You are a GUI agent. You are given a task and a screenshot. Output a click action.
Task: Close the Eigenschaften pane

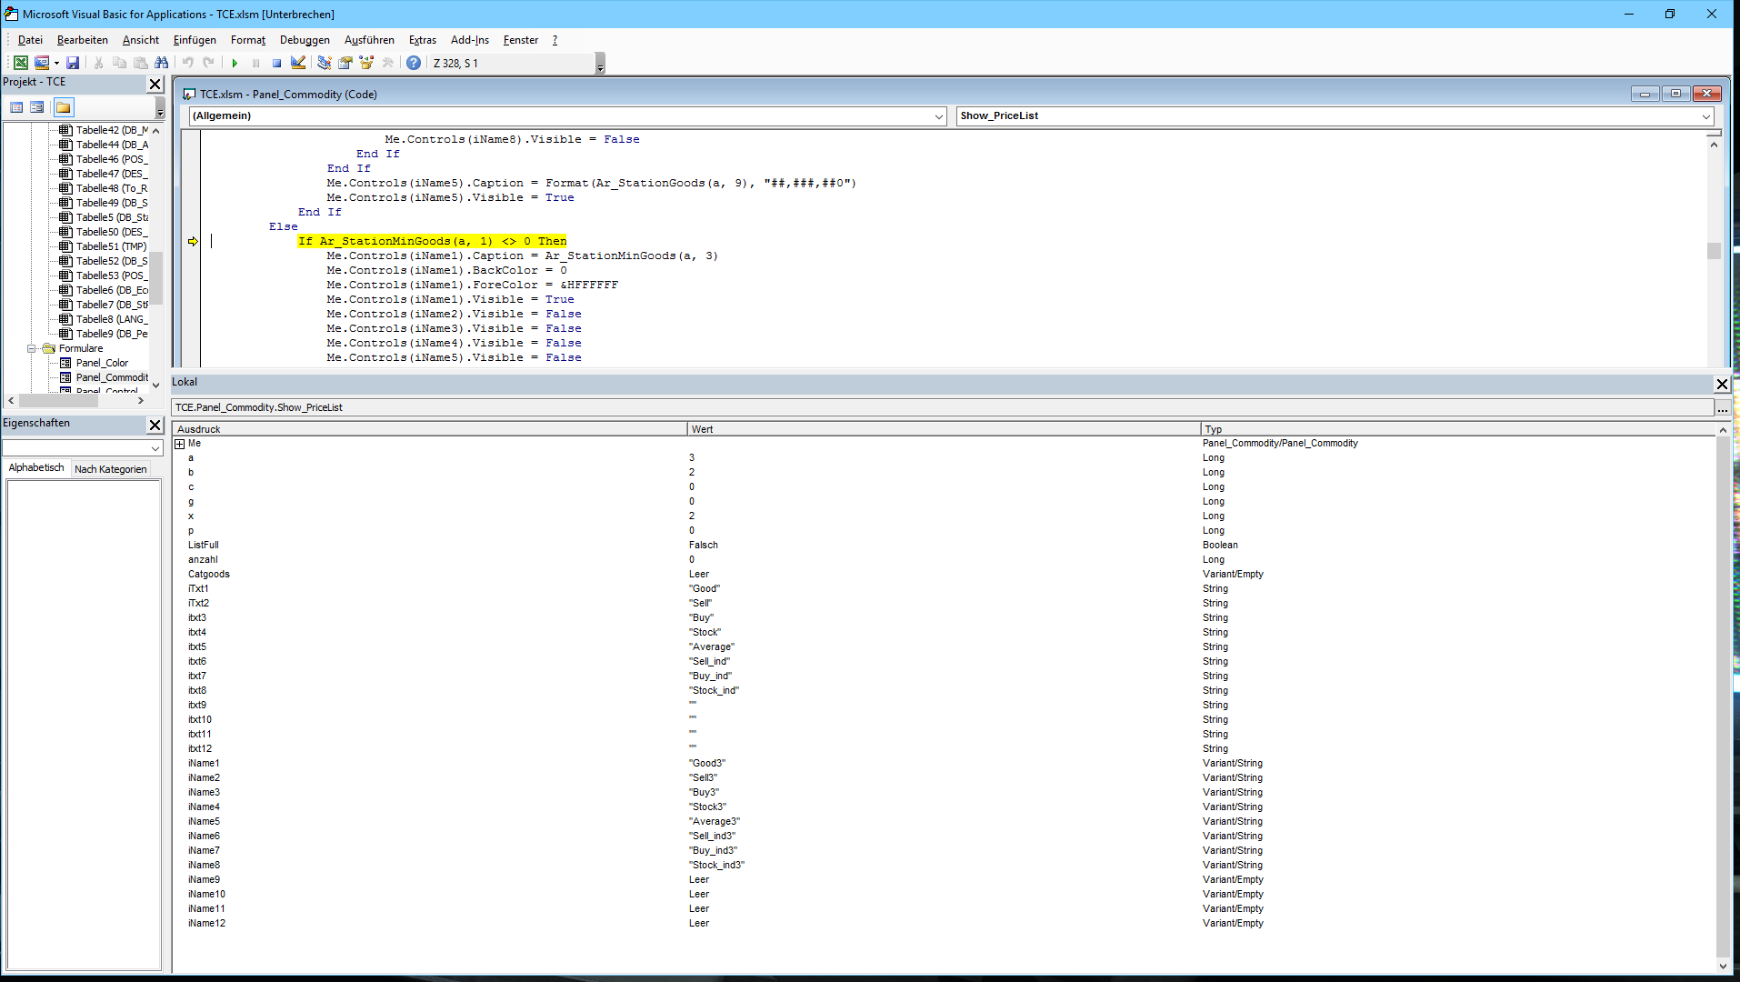pos(155,425)
